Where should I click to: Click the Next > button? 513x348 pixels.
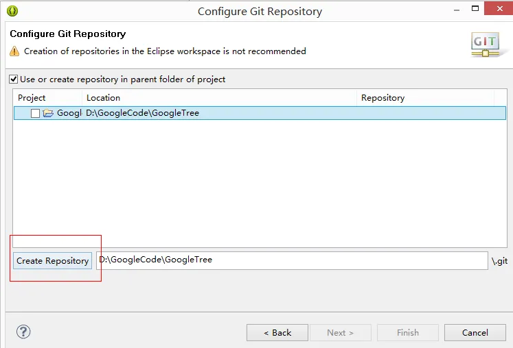[x=340, y=333]
